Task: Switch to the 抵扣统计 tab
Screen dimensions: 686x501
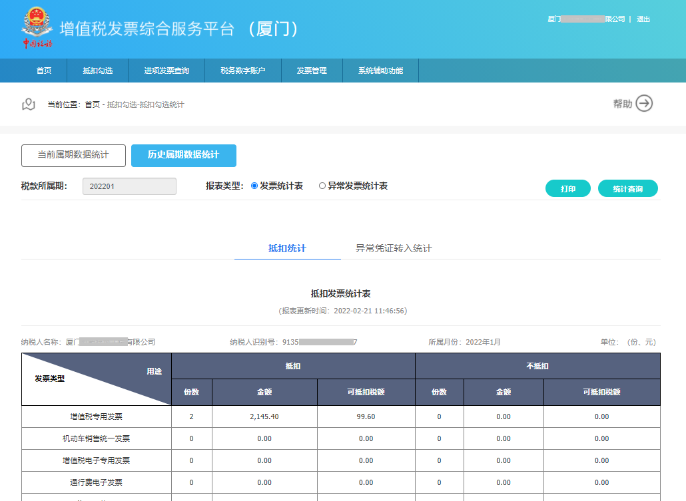Action: pos(287,247)
